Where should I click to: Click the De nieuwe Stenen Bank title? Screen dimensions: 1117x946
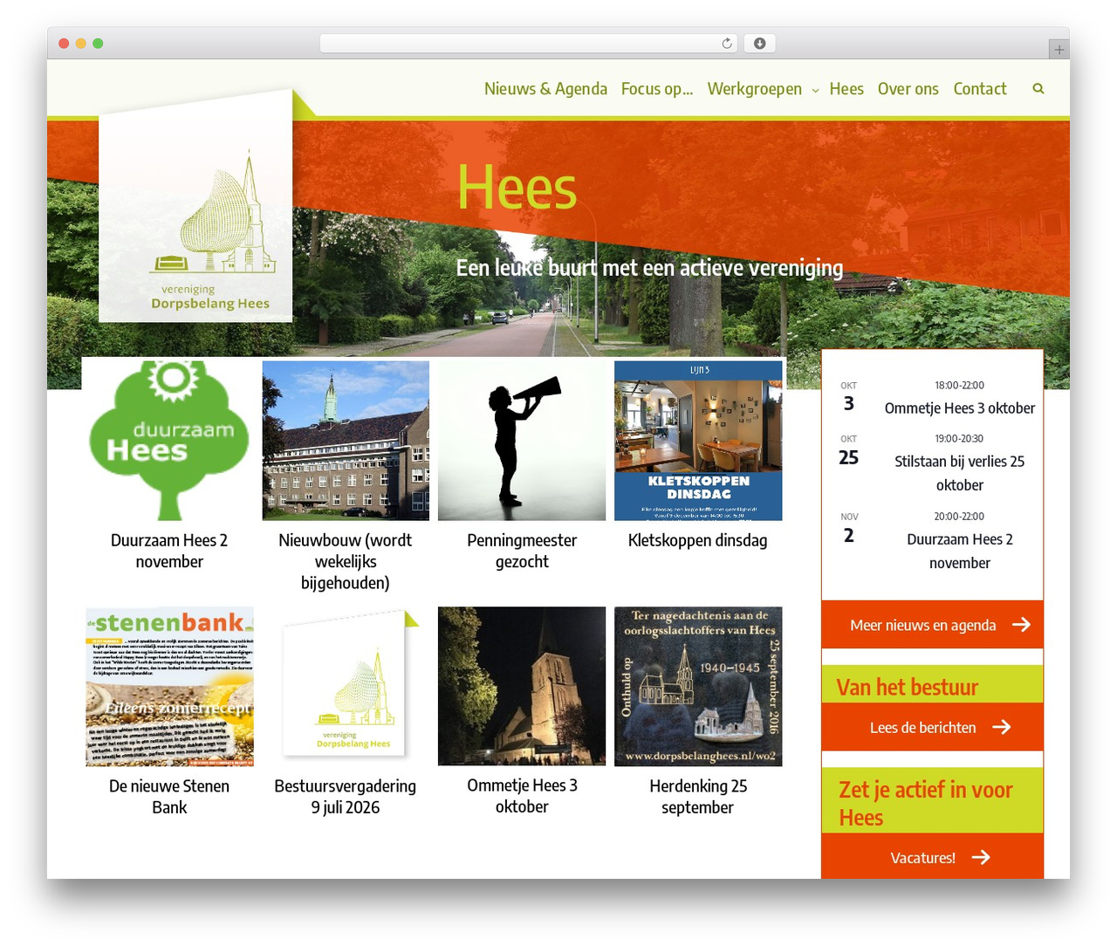169,797
